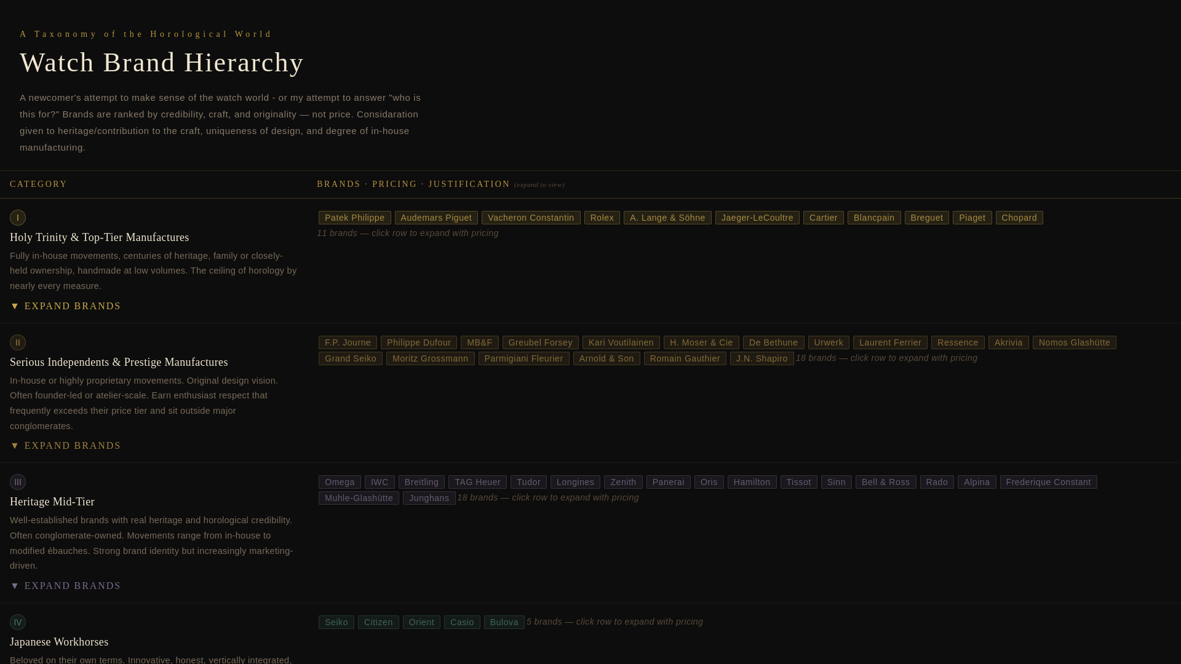Choose the MB&F tag

(480, 342)
